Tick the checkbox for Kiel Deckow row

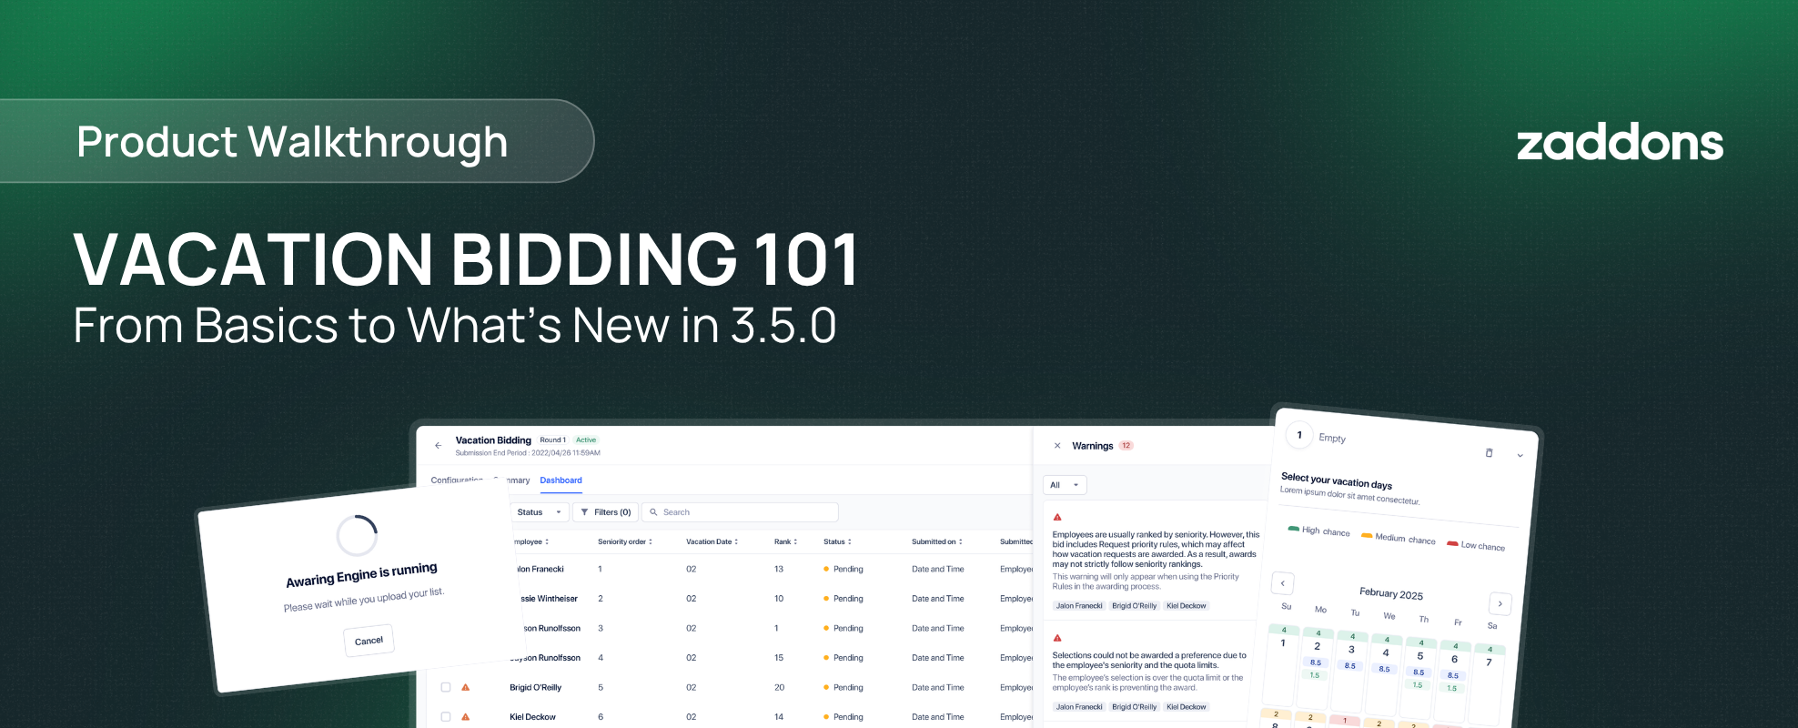pyautogui.click(x=446, y=717)
